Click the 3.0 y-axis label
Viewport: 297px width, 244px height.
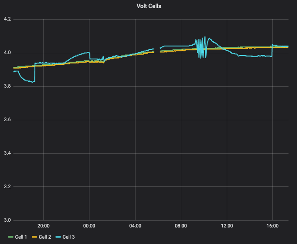coord(8,220)
